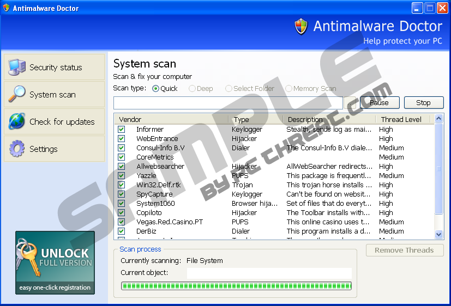Select the Quick scan type
The image size is (451, 306).
pos(165,89)
